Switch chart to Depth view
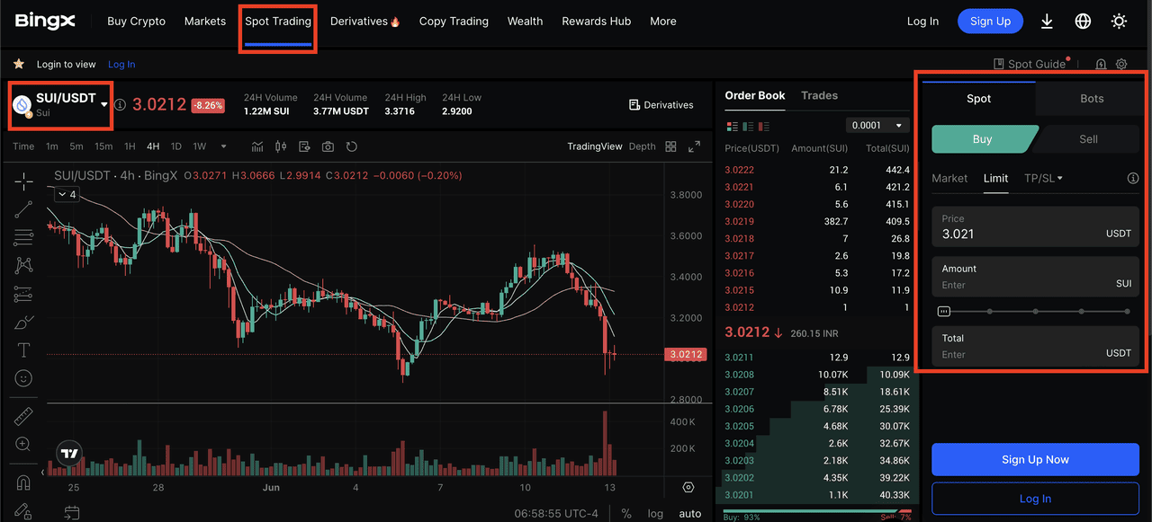Viewport: 1152px width, 522px height. [642, 146]
